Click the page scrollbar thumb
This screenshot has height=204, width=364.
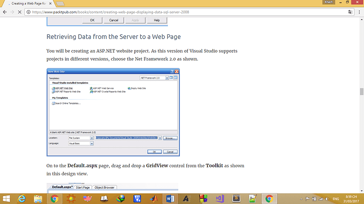tap(362, 91)
